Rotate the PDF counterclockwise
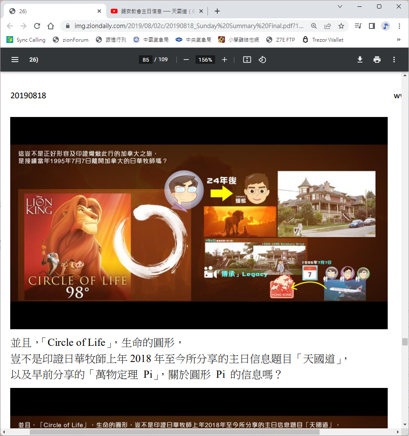 [262, 60]
